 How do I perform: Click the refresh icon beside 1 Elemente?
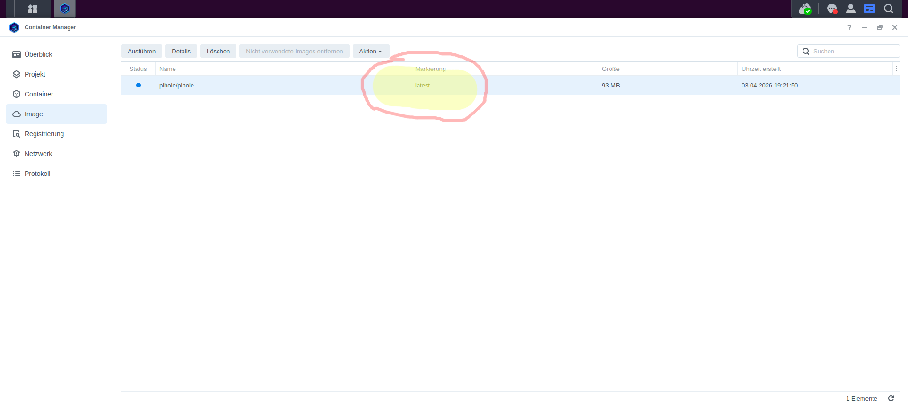[891, 398]
